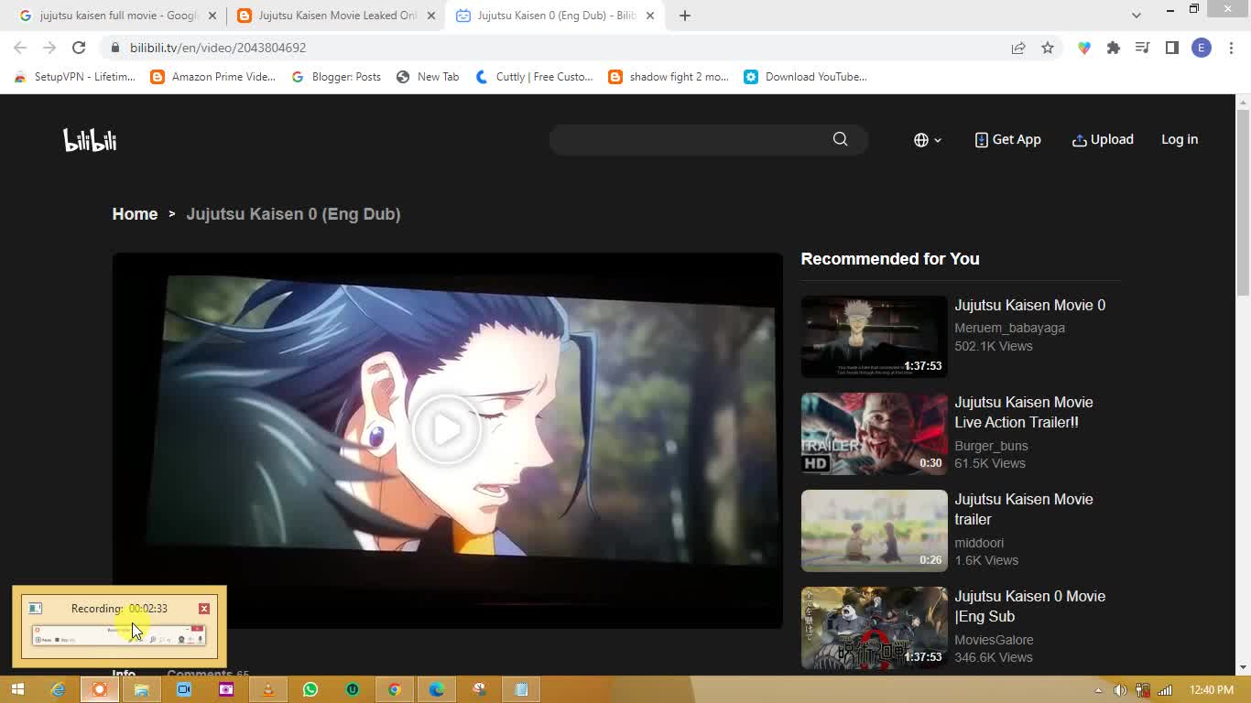1251x703 pixels.
Task: Open Amazon Prime Video bookmark
Action: 212,77
